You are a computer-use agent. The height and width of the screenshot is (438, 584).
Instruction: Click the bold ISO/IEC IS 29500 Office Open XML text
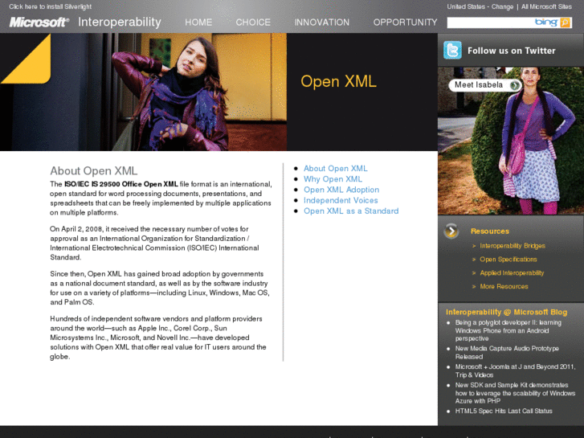121,184
